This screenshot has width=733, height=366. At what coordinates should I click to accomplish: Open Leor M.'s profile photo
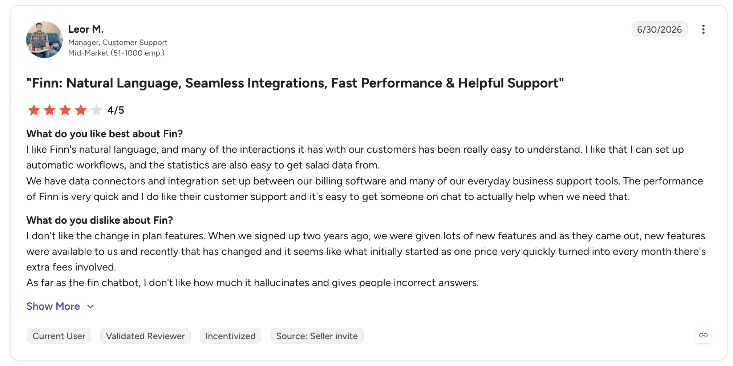44,40
